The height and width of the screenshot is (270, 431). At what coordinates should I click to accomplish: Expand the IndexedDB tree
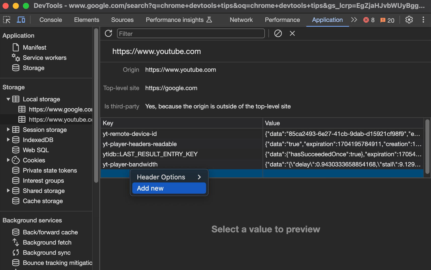pos(8,140)
